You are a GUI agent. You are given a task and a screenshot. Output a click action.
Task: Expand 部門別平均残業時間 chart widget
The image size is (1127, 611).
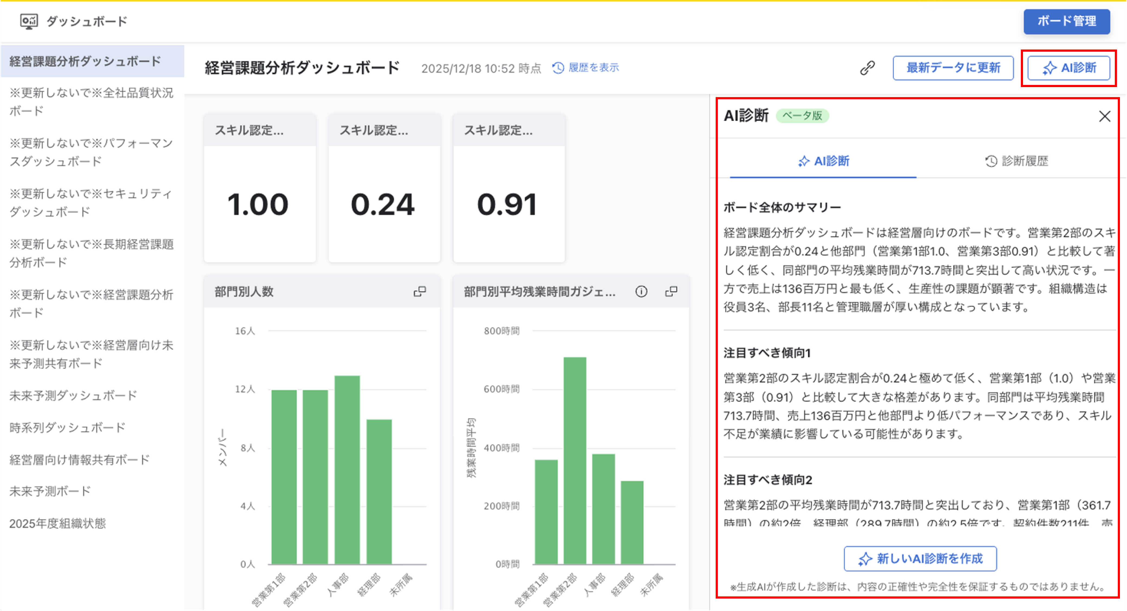point(671,292)
